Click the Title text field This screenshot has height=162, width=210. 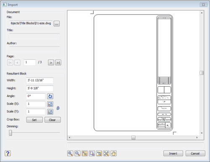coord(34,36)
